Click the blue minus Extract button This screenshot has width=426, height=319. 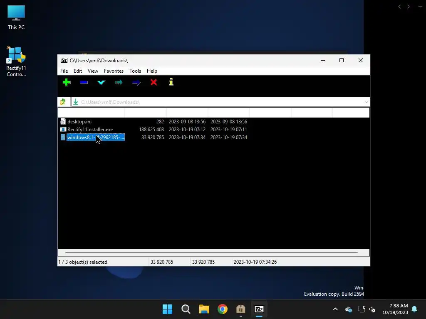tap(84, 82)
